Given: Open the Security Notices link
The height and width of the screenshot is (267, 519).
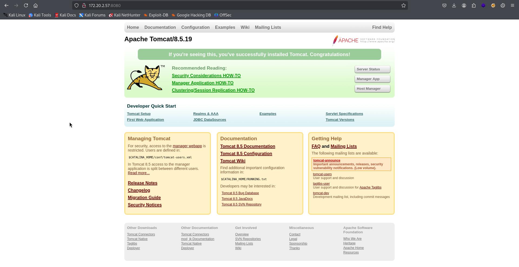Looking at the screenshot, I should (x=145, y=205).
